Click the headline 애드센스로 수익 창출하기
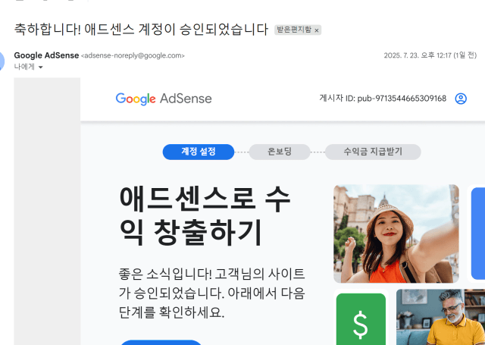This screenshot has height=345, width=485. tap(205, 215)
